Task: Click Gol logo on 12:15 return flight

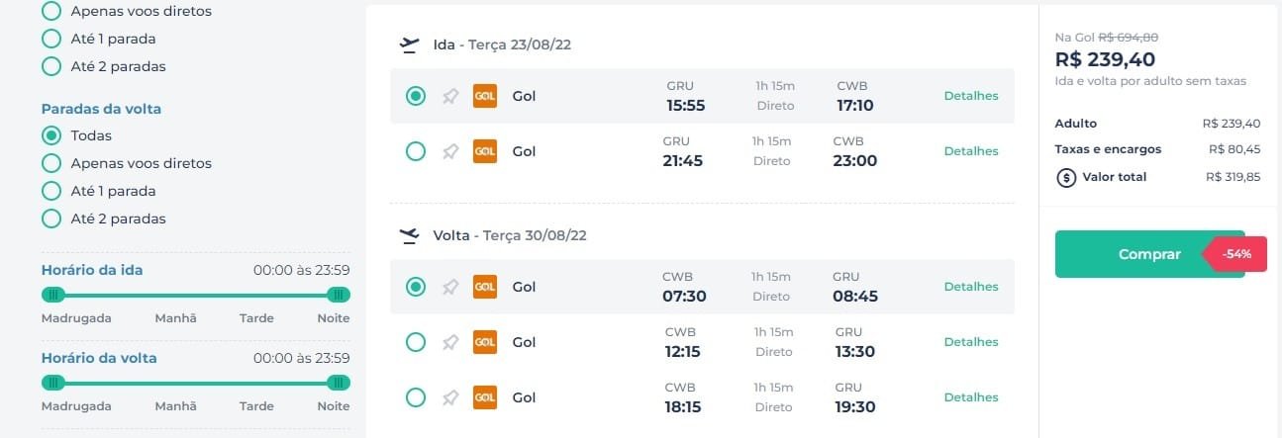Action: [x=485, y=342]
